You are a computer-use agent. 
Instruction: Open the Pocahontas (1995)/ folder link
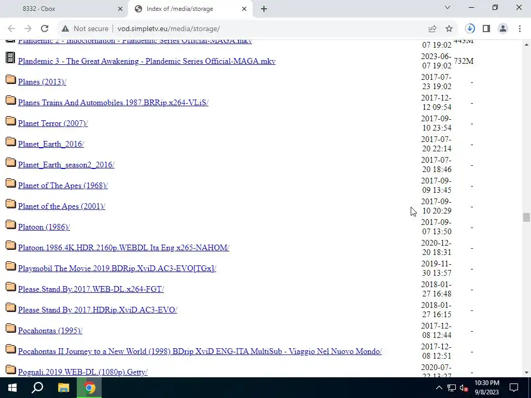pyautogui.click(x=50, y=331)
